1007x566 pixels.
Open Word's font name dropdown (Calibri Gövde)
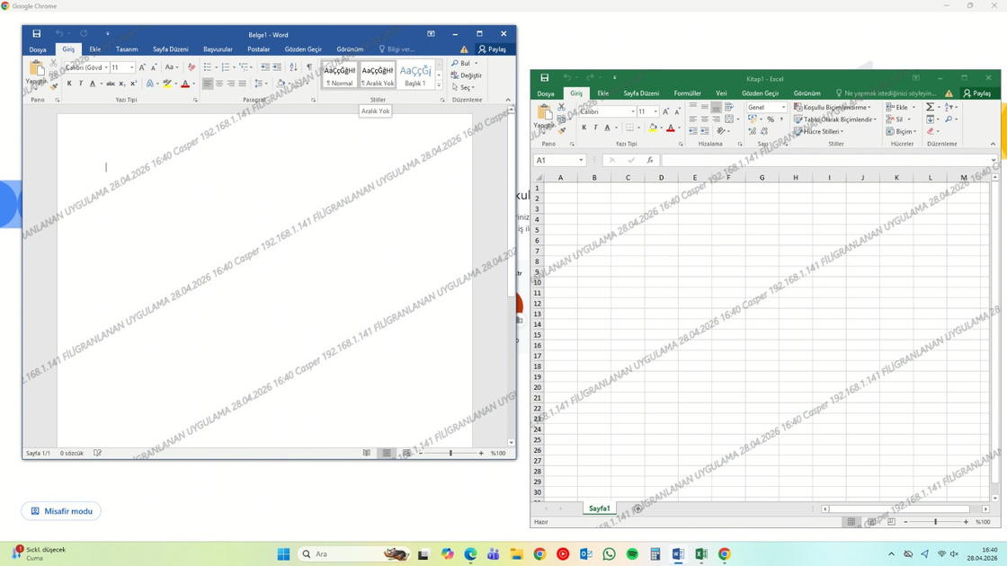(106, 67)
